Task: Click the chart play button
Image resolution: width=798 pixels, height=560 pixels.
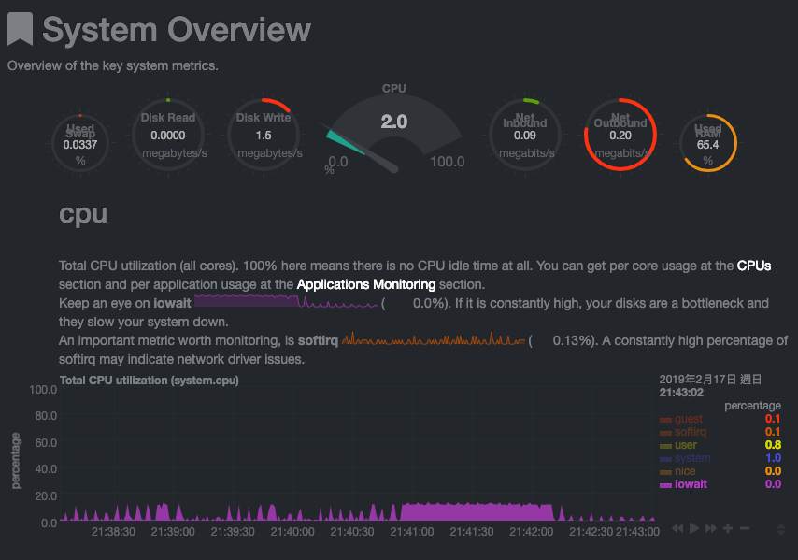Action: (693, 528)
